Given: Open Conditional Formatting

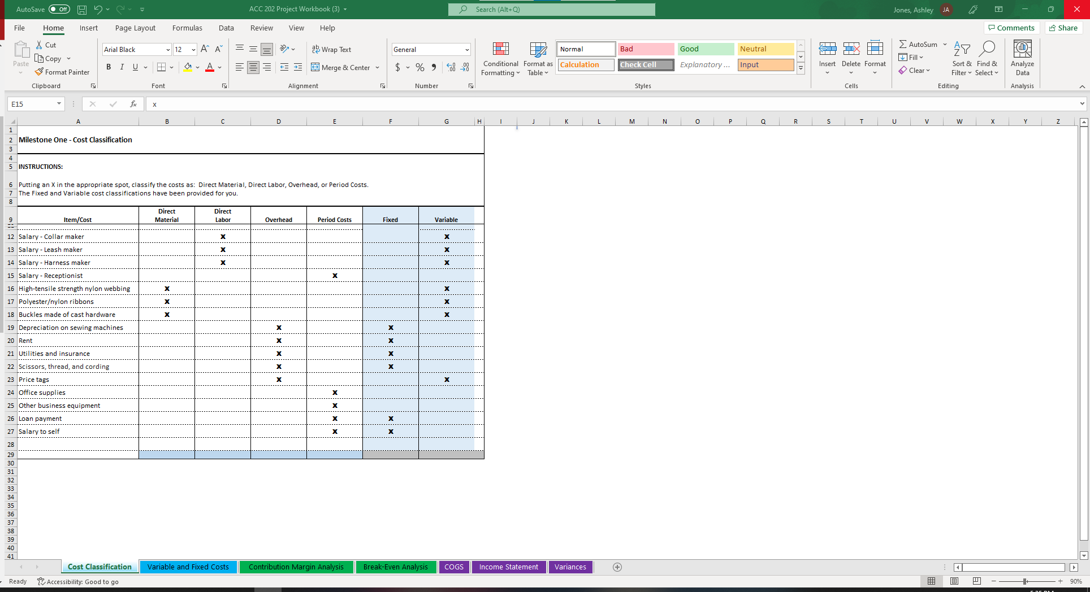Looking at the screenshot, I should pyautogui.click(x=500, y=59).
